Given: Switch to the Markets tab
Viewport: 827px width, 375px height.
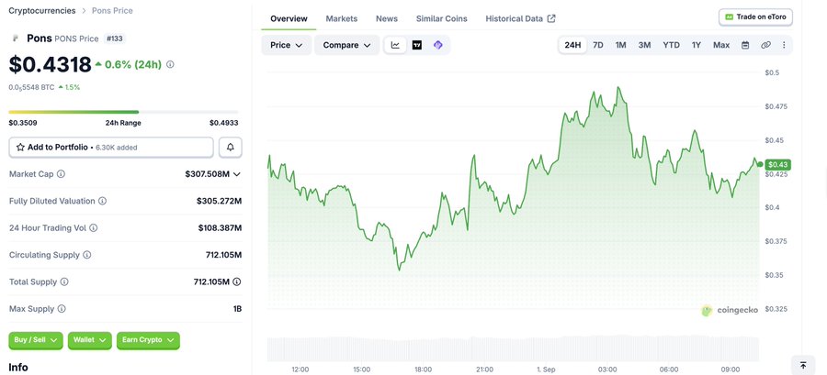Looking at the screenshot, I should [x=342, y=18].
